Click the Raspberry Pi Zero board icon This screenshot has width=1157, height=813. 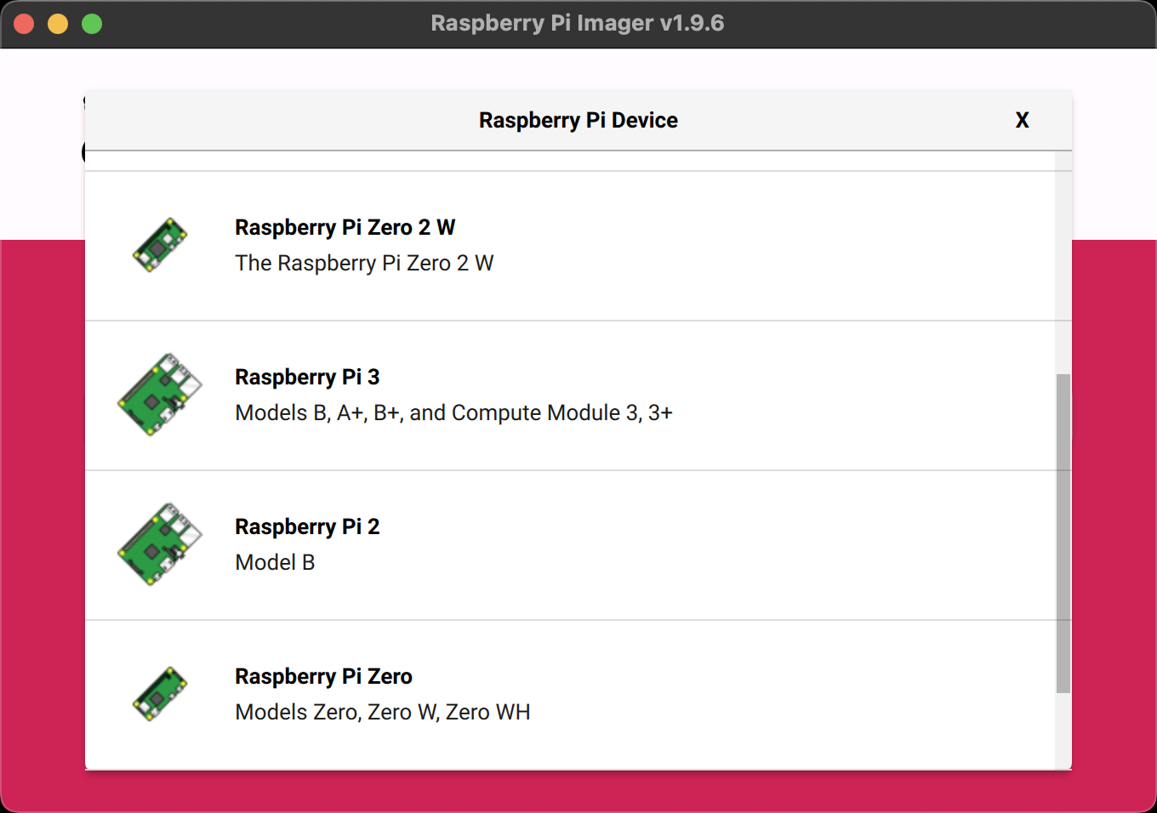(x=160, y=694)
